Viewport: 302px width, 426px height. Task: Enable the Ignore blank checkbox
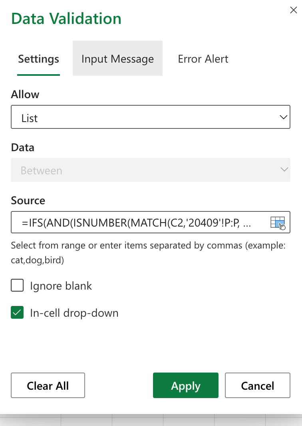[x=17, y=285]
